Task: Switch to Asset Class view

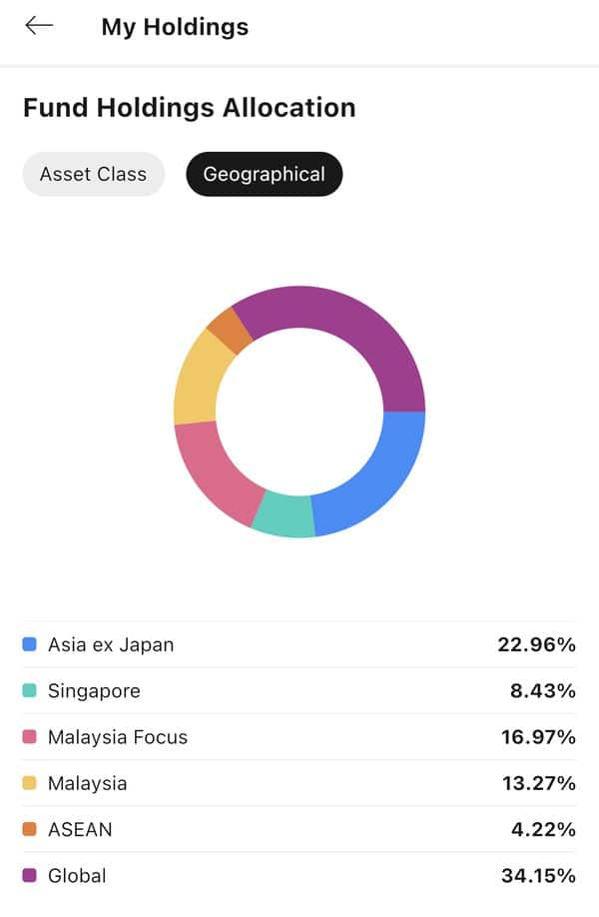Action: coord(94,174)
